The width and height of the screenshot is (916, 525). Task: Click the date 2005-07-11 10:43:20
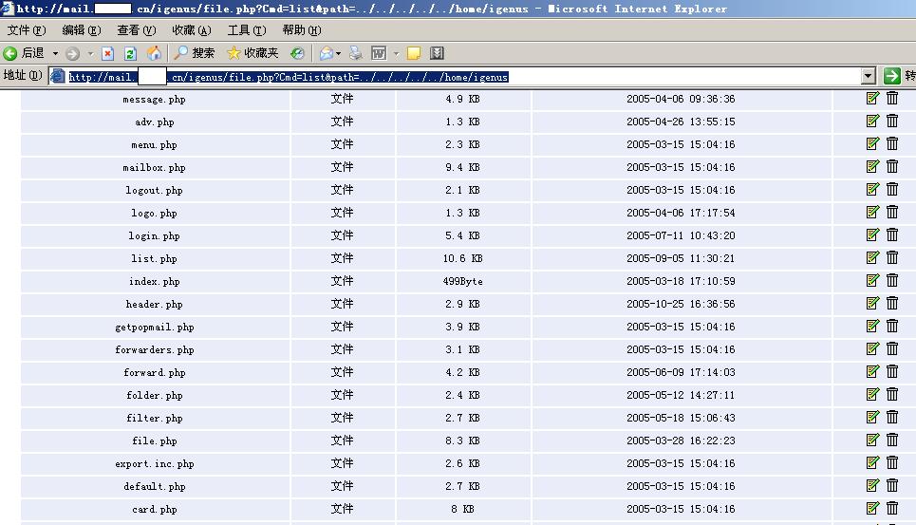pos(681,236)
